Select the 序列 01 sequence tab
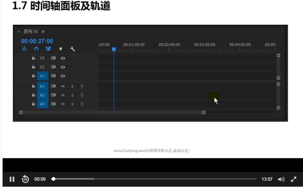 pyautogui.click(x=31, y=31)
